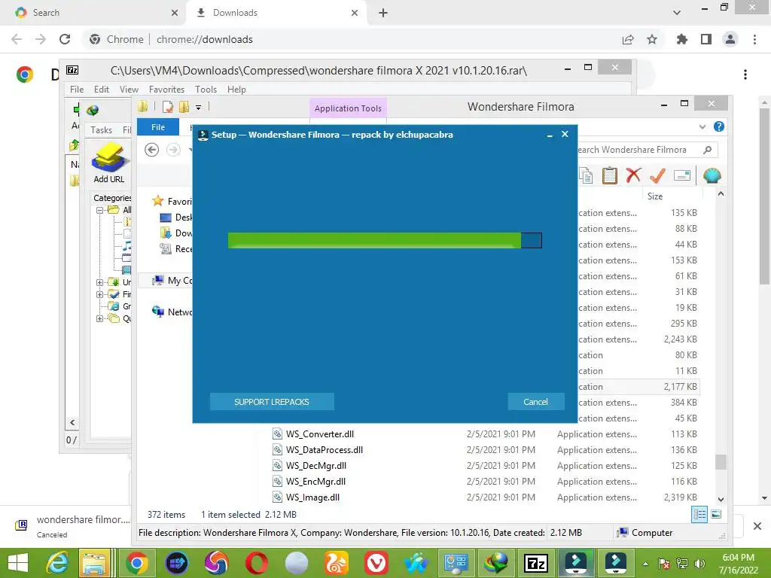Viewport: 771px width, 578px height.
Task: Open 7-Zip Edit menu
Action: pyautogui.click(x=102, y=90)
